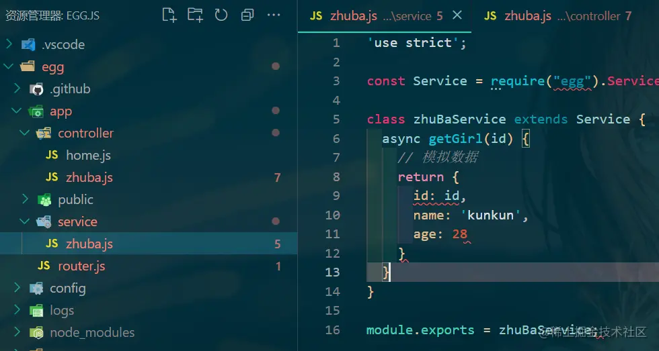The image size is (659, 351).
Task: Click module.exports on line 16
Action: (x=420, y=330)
